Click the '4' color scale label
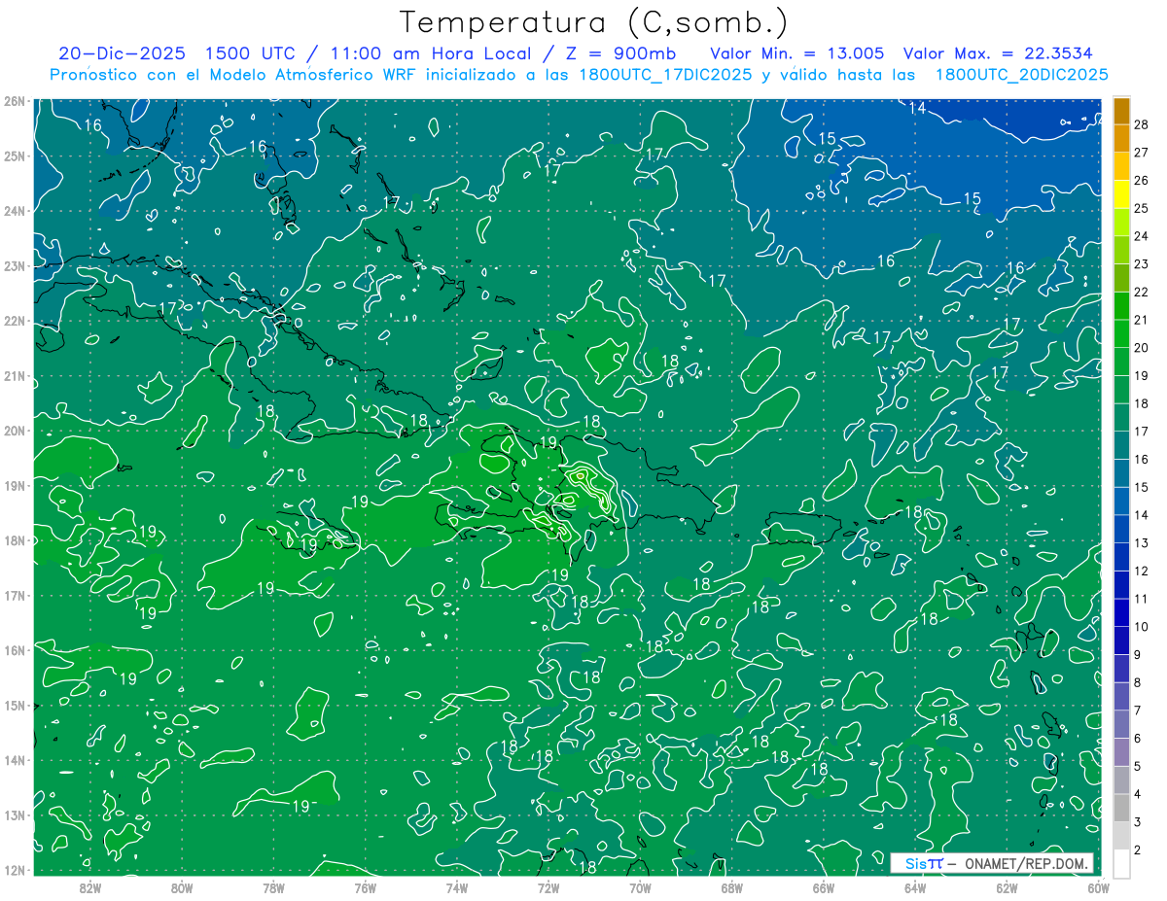1167x901 pixels. coord(1138,794)
